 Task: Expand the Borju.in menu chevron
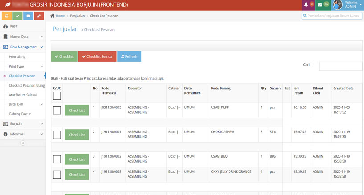[41, 124]
